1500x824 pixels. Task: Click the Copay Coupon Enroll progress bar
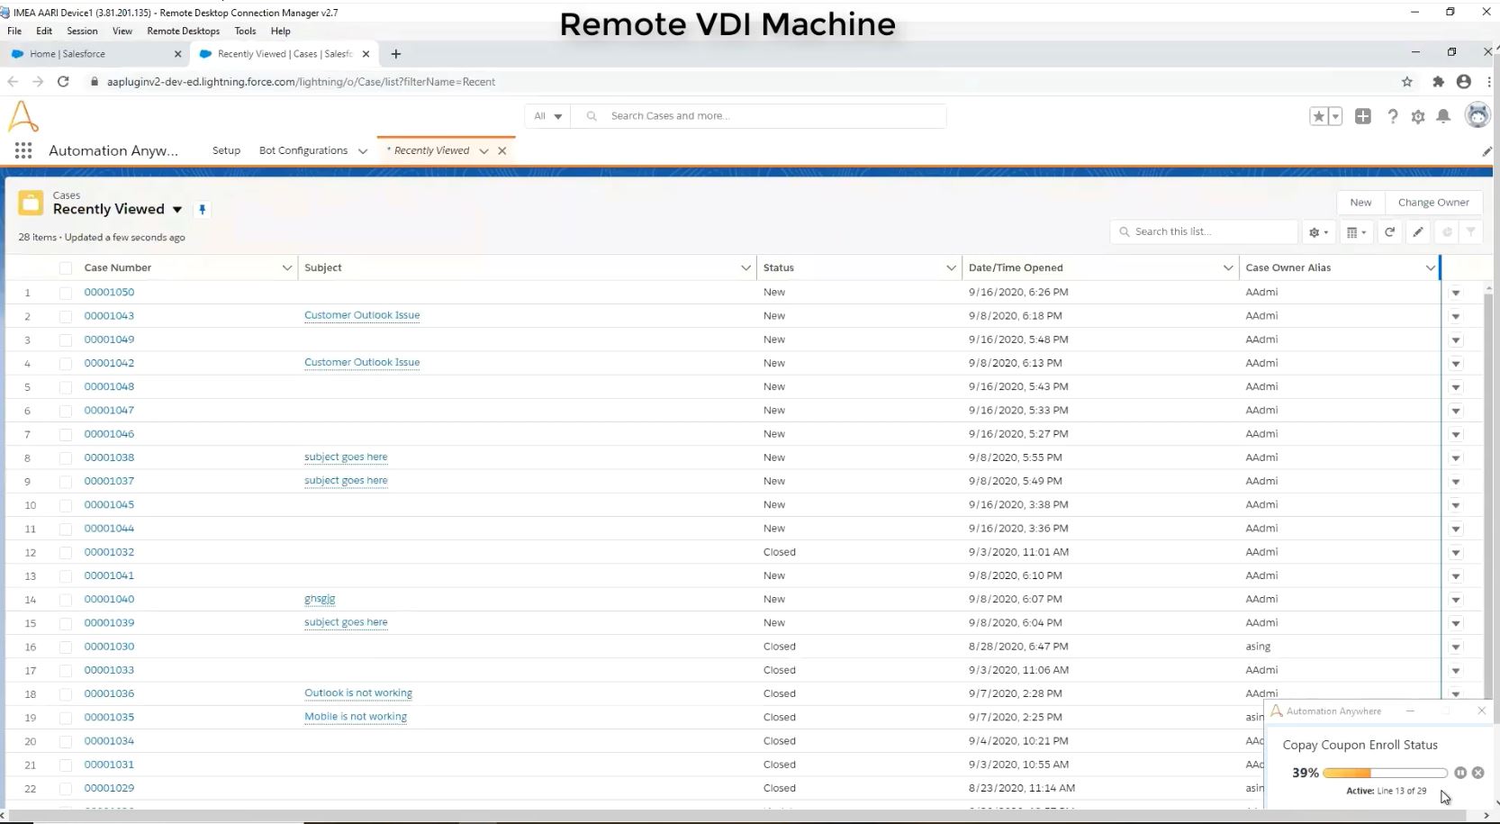pos(1386,773)
